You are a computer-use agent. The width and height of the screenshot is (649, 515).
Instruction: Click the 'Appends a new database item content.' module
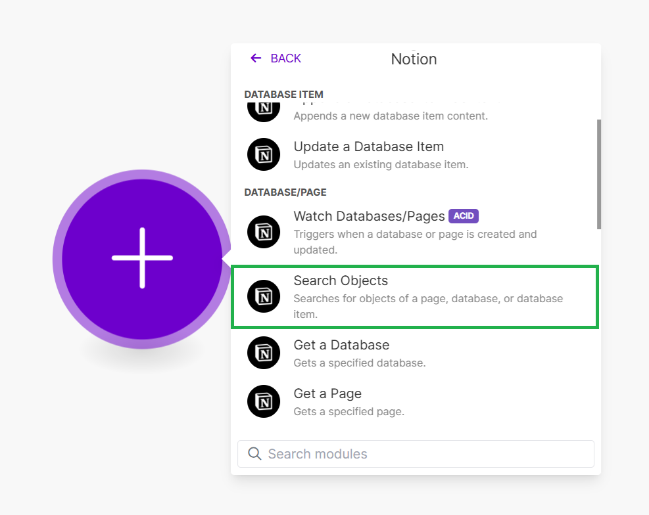click(414, 112)
